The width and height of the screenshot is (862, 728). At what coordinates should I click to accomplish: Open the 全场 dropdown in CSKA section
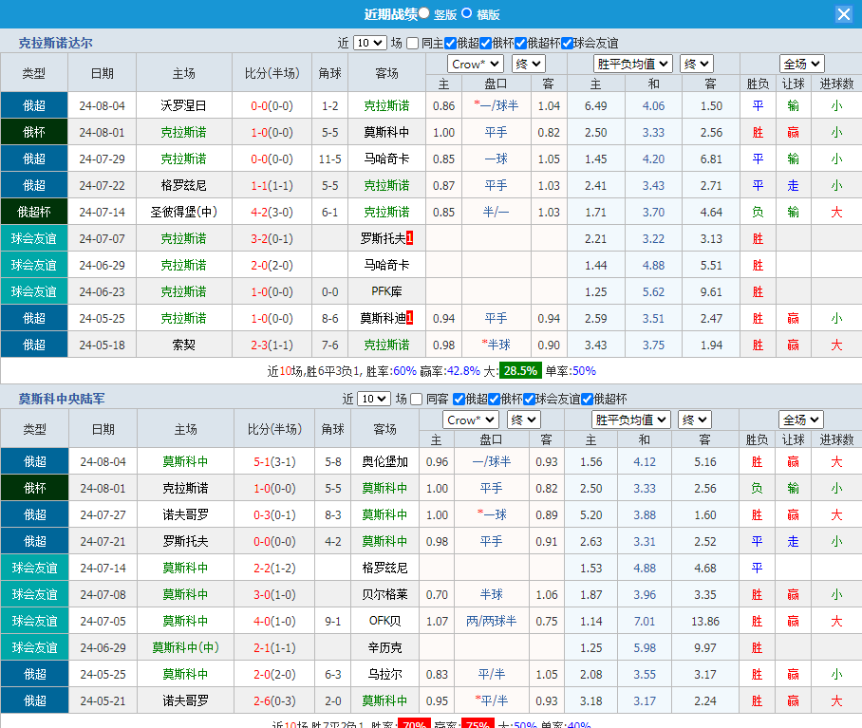pyautogui.click(x=800, y=419)
